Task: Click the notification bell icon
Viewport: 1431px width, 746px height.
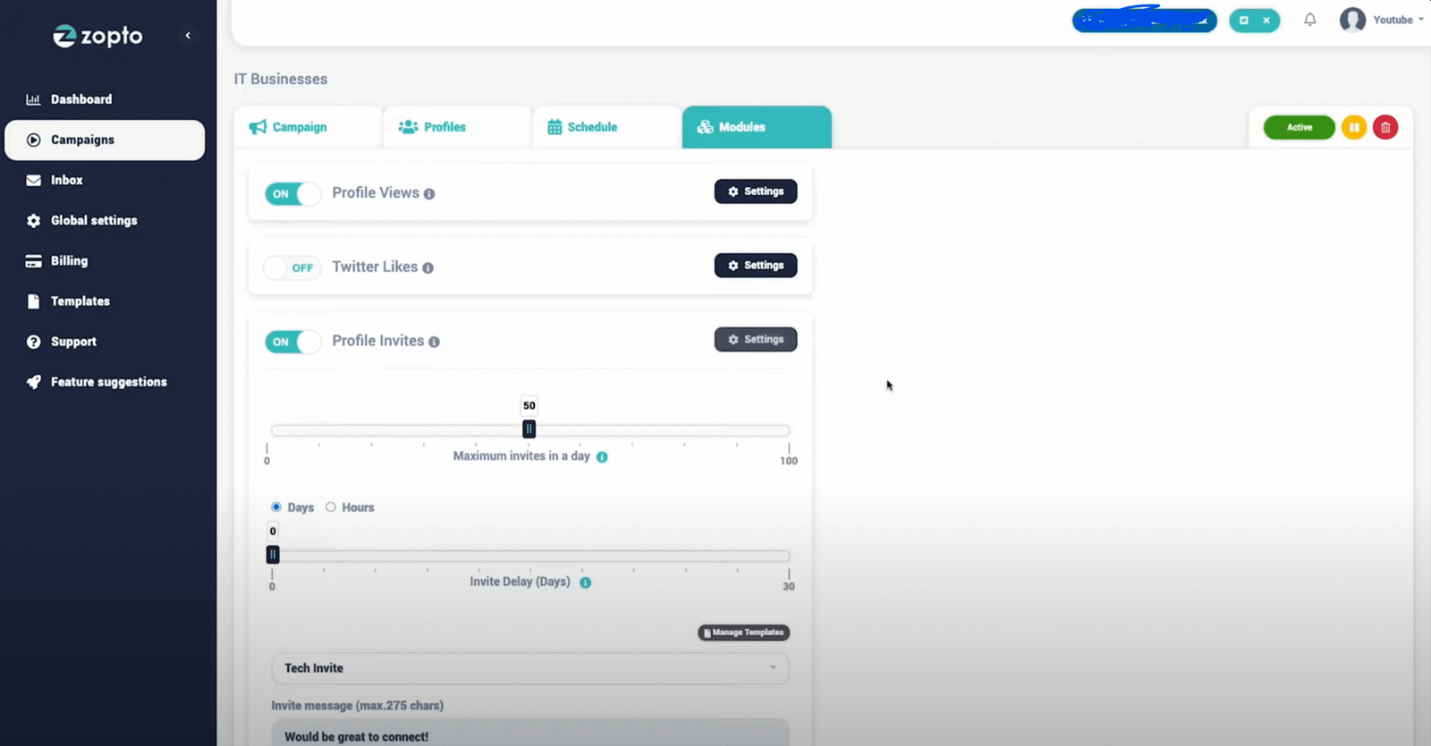Action: click(1309, 20)
